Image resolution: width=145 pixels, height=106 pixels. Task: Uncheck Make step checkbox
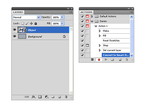82,31
